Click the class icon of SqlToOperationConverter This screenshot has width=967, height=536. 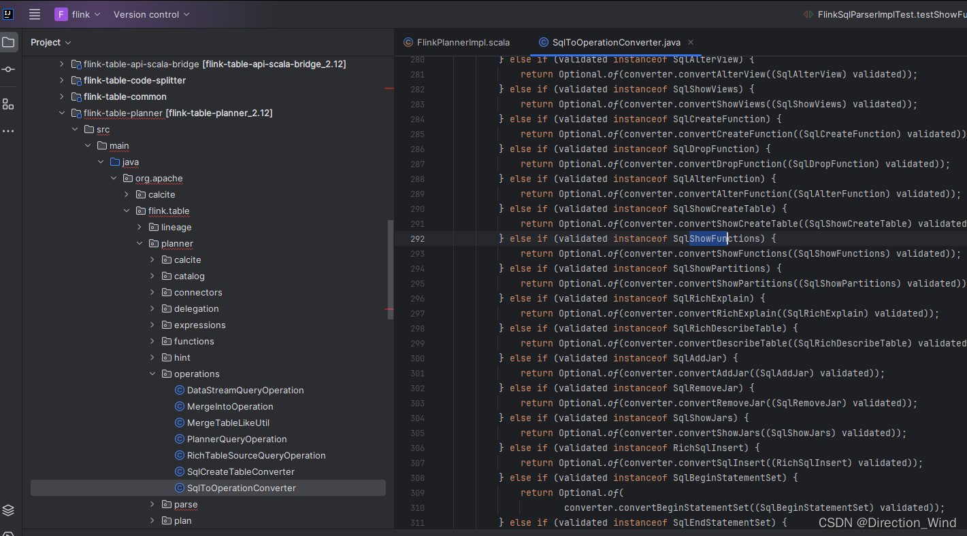pos(180,488)
